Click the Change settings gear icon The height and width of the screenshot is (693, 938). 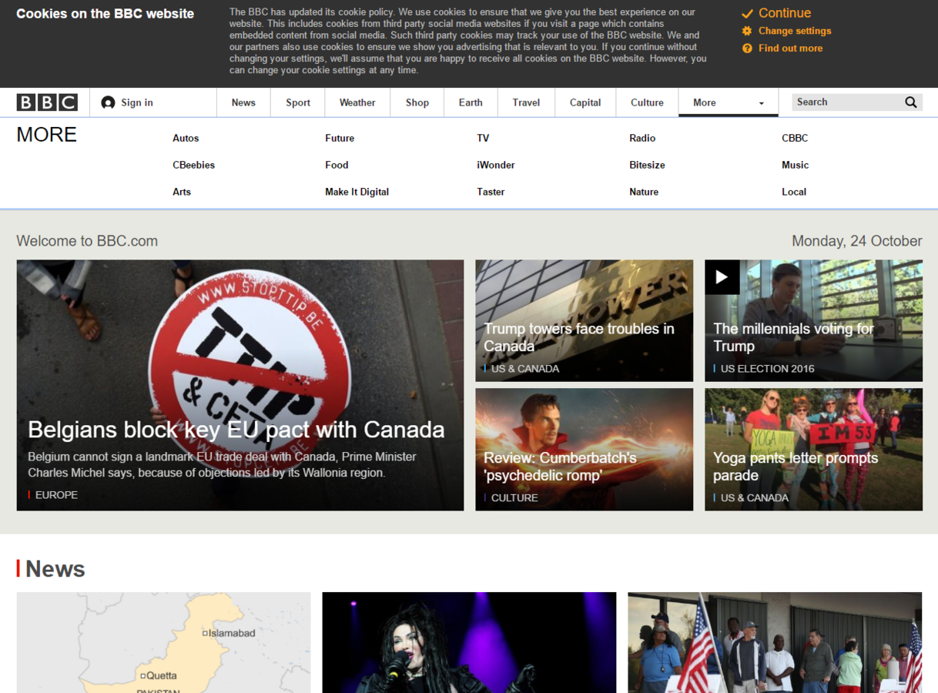tap(747, 31)
